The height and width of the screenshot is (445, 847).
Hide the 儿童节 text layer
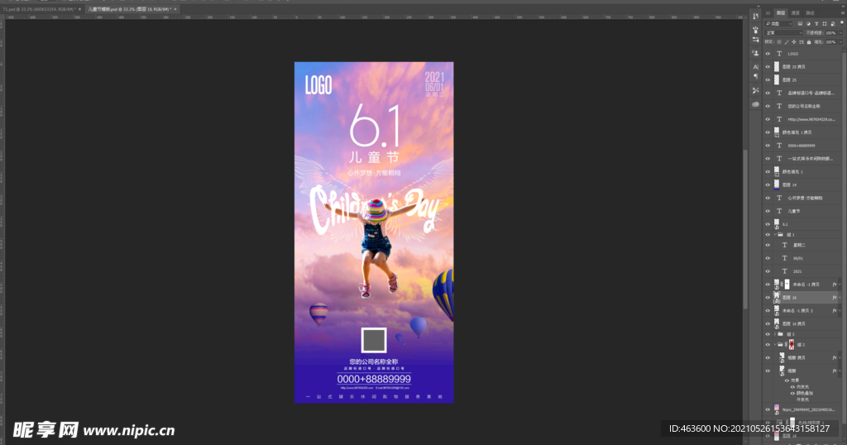click(x=768, y=211)
